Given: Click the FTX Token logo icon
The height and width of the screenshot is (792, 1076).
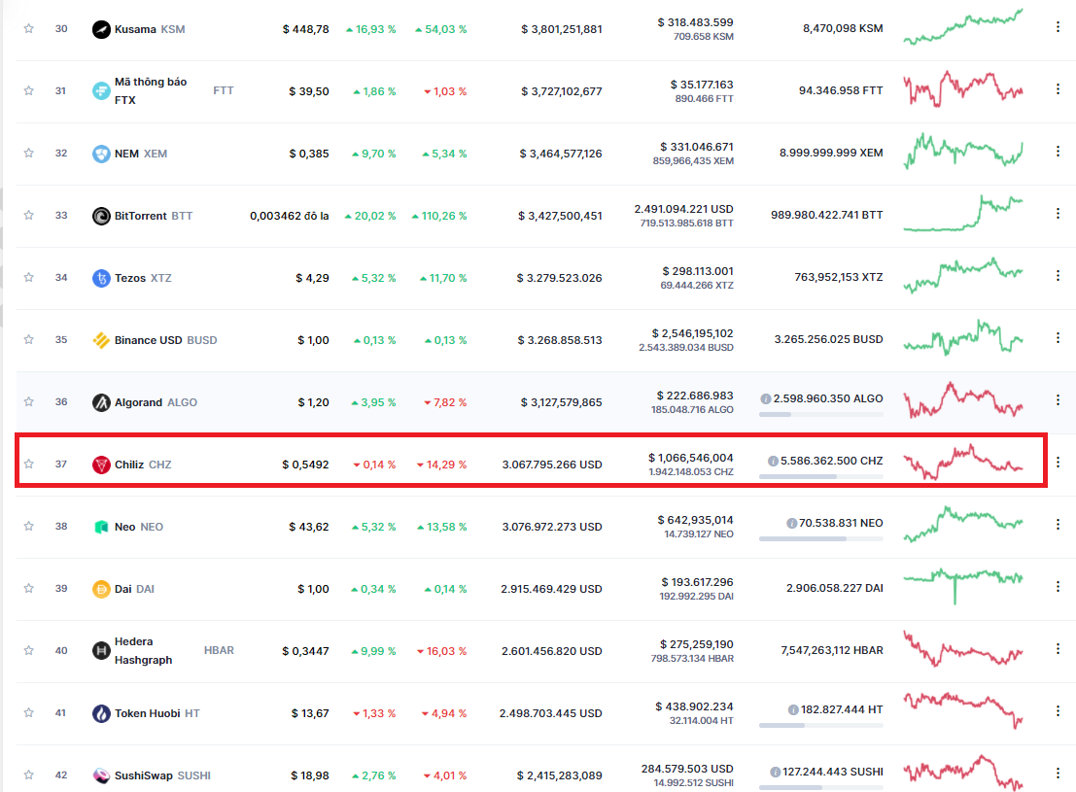Looking at the screenshot, I should tap(101, 90).
